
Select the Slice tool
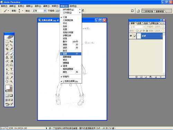tap(11, 49)
